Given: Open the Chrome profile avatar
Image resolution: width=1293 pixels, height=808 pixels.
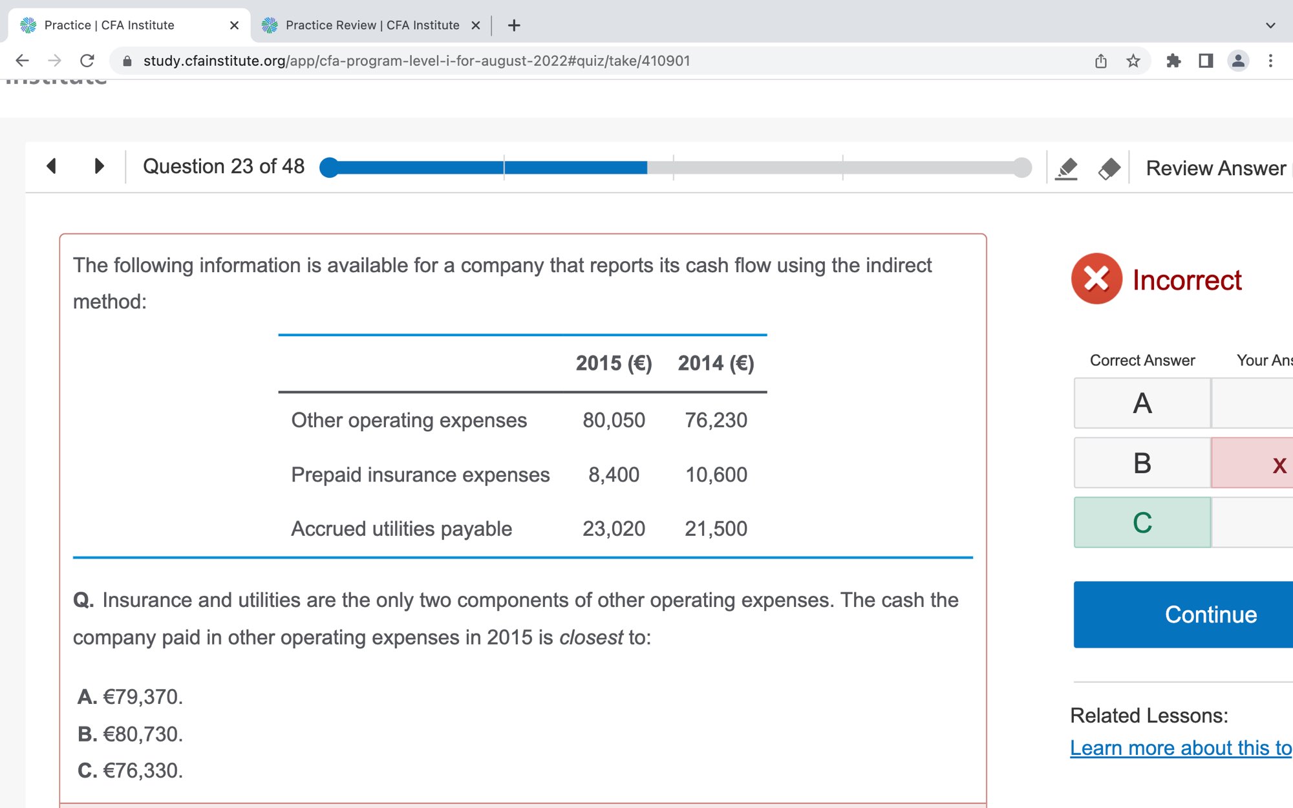Looking at the screenshot, I should click(x=1238, y=61).
